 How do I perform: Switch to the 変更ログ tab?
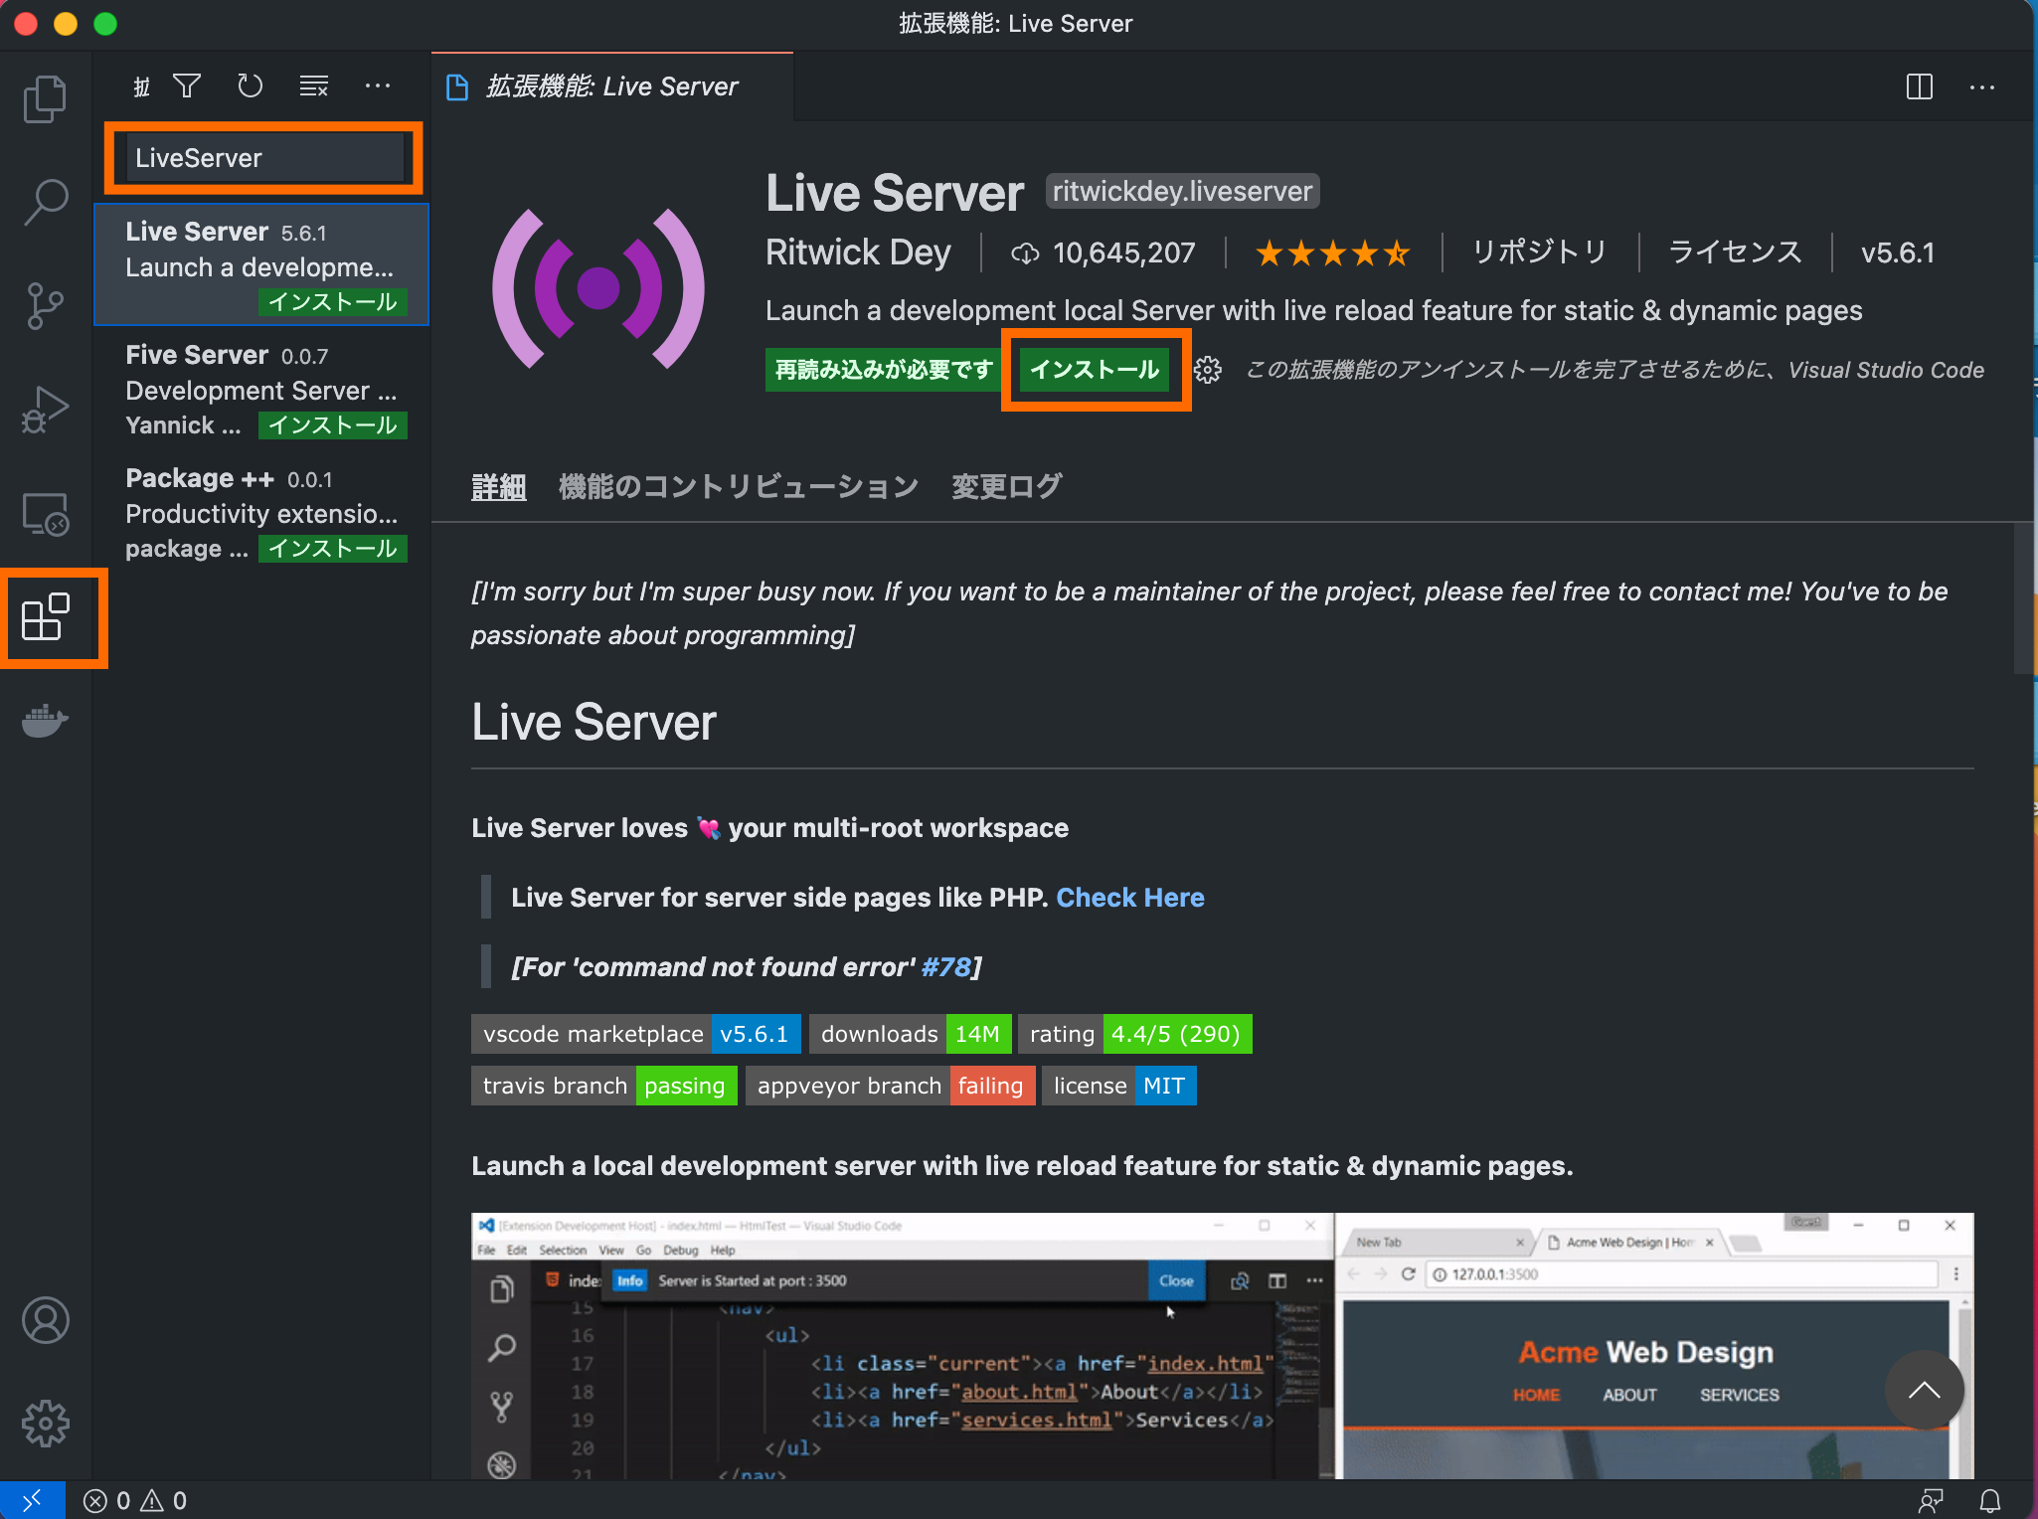(x=1005, y=485)
